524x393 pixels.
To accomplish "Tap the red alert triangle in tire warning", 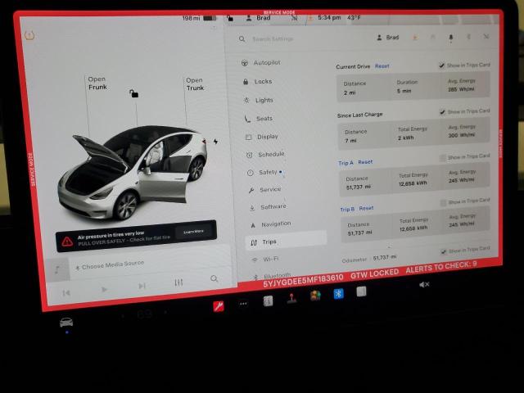I will (x=67, y=241).
